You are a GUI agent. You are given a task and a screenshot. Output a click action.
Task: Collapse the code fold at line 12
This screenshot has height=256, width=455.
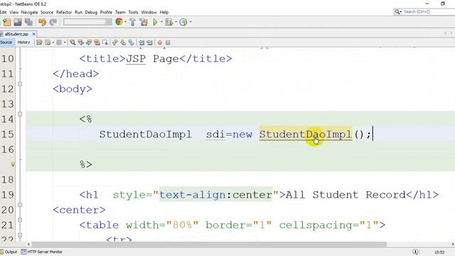click(20, 84)
